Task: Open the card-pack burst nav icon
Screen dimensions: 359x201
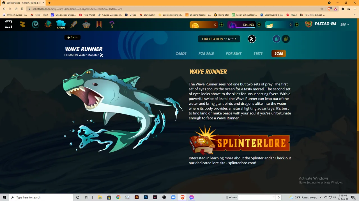Action: [x=48, y=25]
